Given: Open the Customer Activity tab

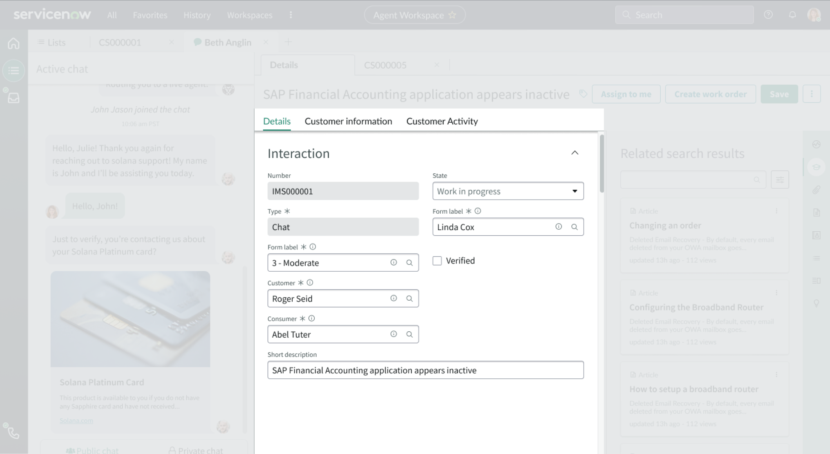Looking at the screenshot, I should pyautogui.click(x=442, y=121).
